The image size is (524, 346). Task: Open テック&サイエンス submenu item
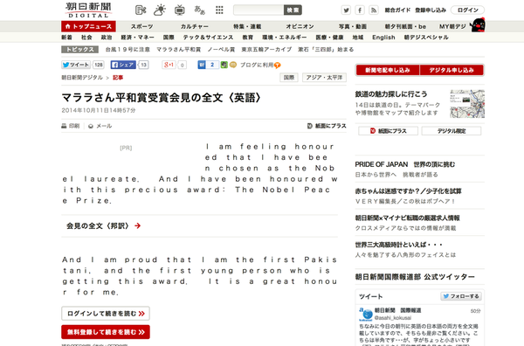click(208, 38)
